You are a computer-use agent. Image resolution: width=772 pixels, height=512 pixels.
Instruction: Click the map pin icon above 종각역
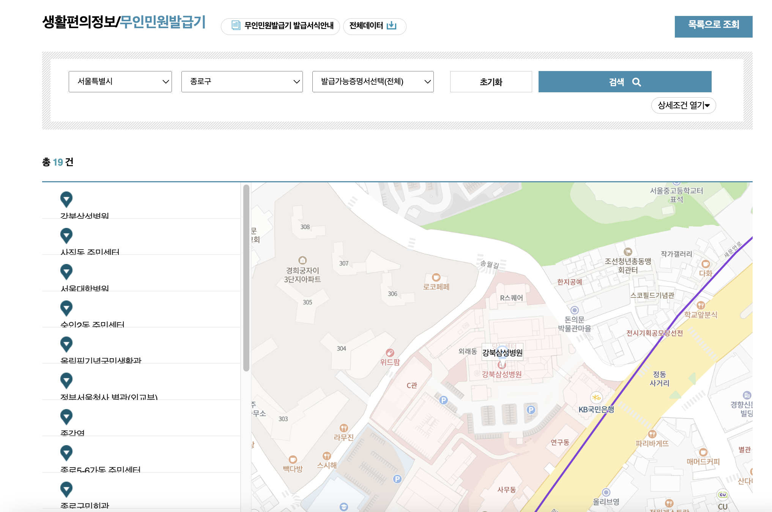click(66, 417)
